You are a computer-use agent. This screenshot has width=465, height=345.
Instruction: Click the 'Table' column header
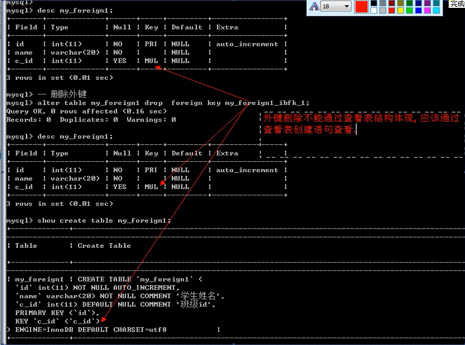[26, 246]
